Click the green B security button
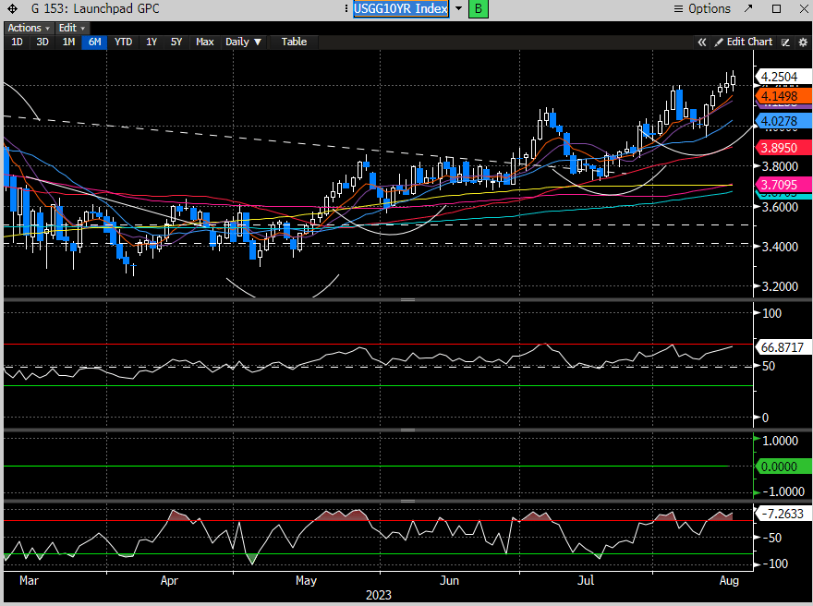Screen dimensions: 813x606 coord(479,9)
